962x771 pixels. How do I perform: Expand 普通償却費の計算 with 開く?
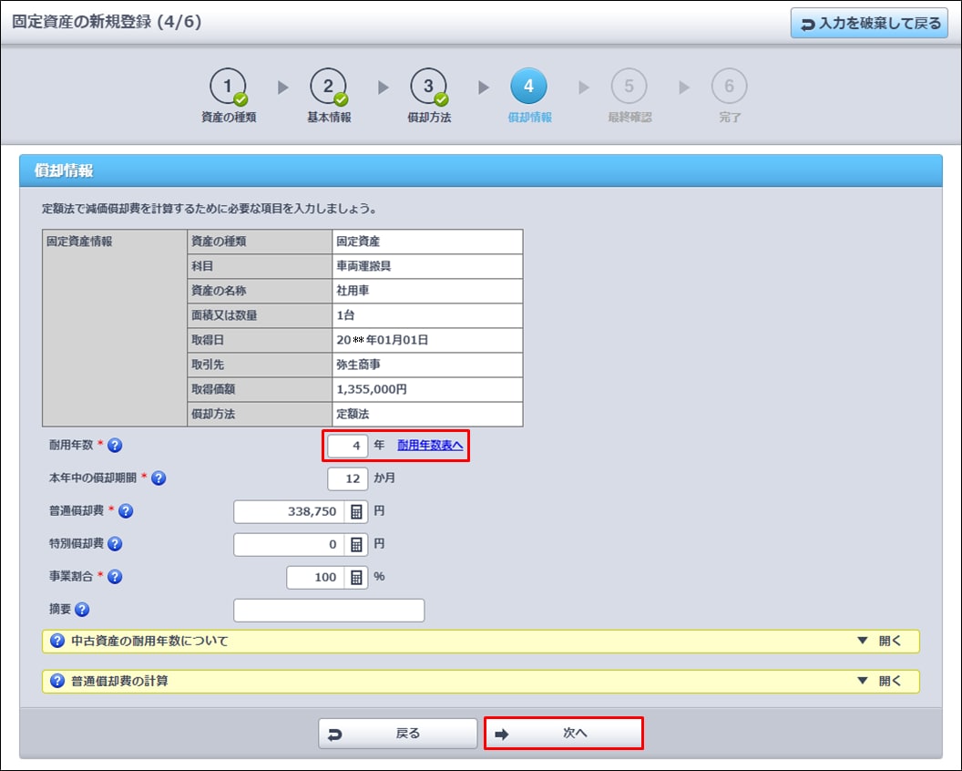(x=879, y=681)
